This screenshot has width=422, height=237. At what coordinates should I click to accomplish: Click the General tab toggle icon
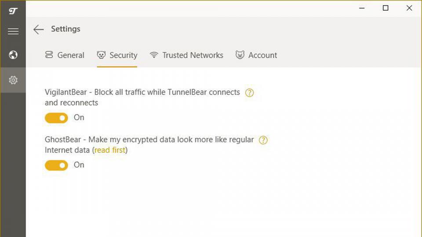click(x=49, y=55)
